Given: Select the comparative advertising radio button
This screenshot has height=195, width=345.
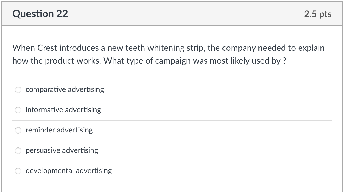Looking at the screenshot, I should click(x=18, y=90).
